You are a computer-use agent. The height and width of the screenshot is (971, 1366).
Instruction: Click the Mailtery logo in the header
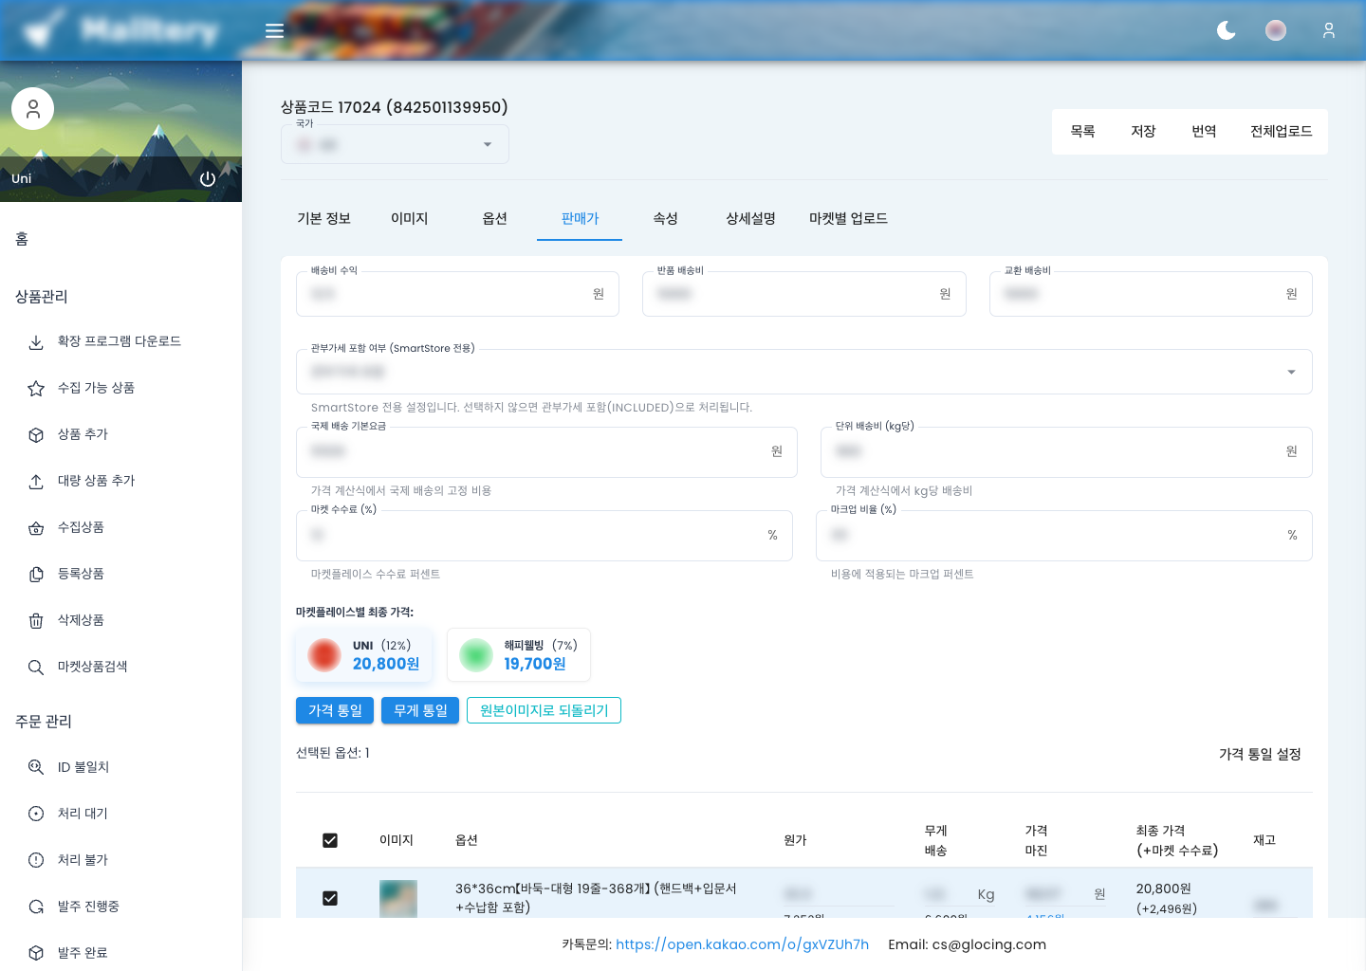(121, 30)
